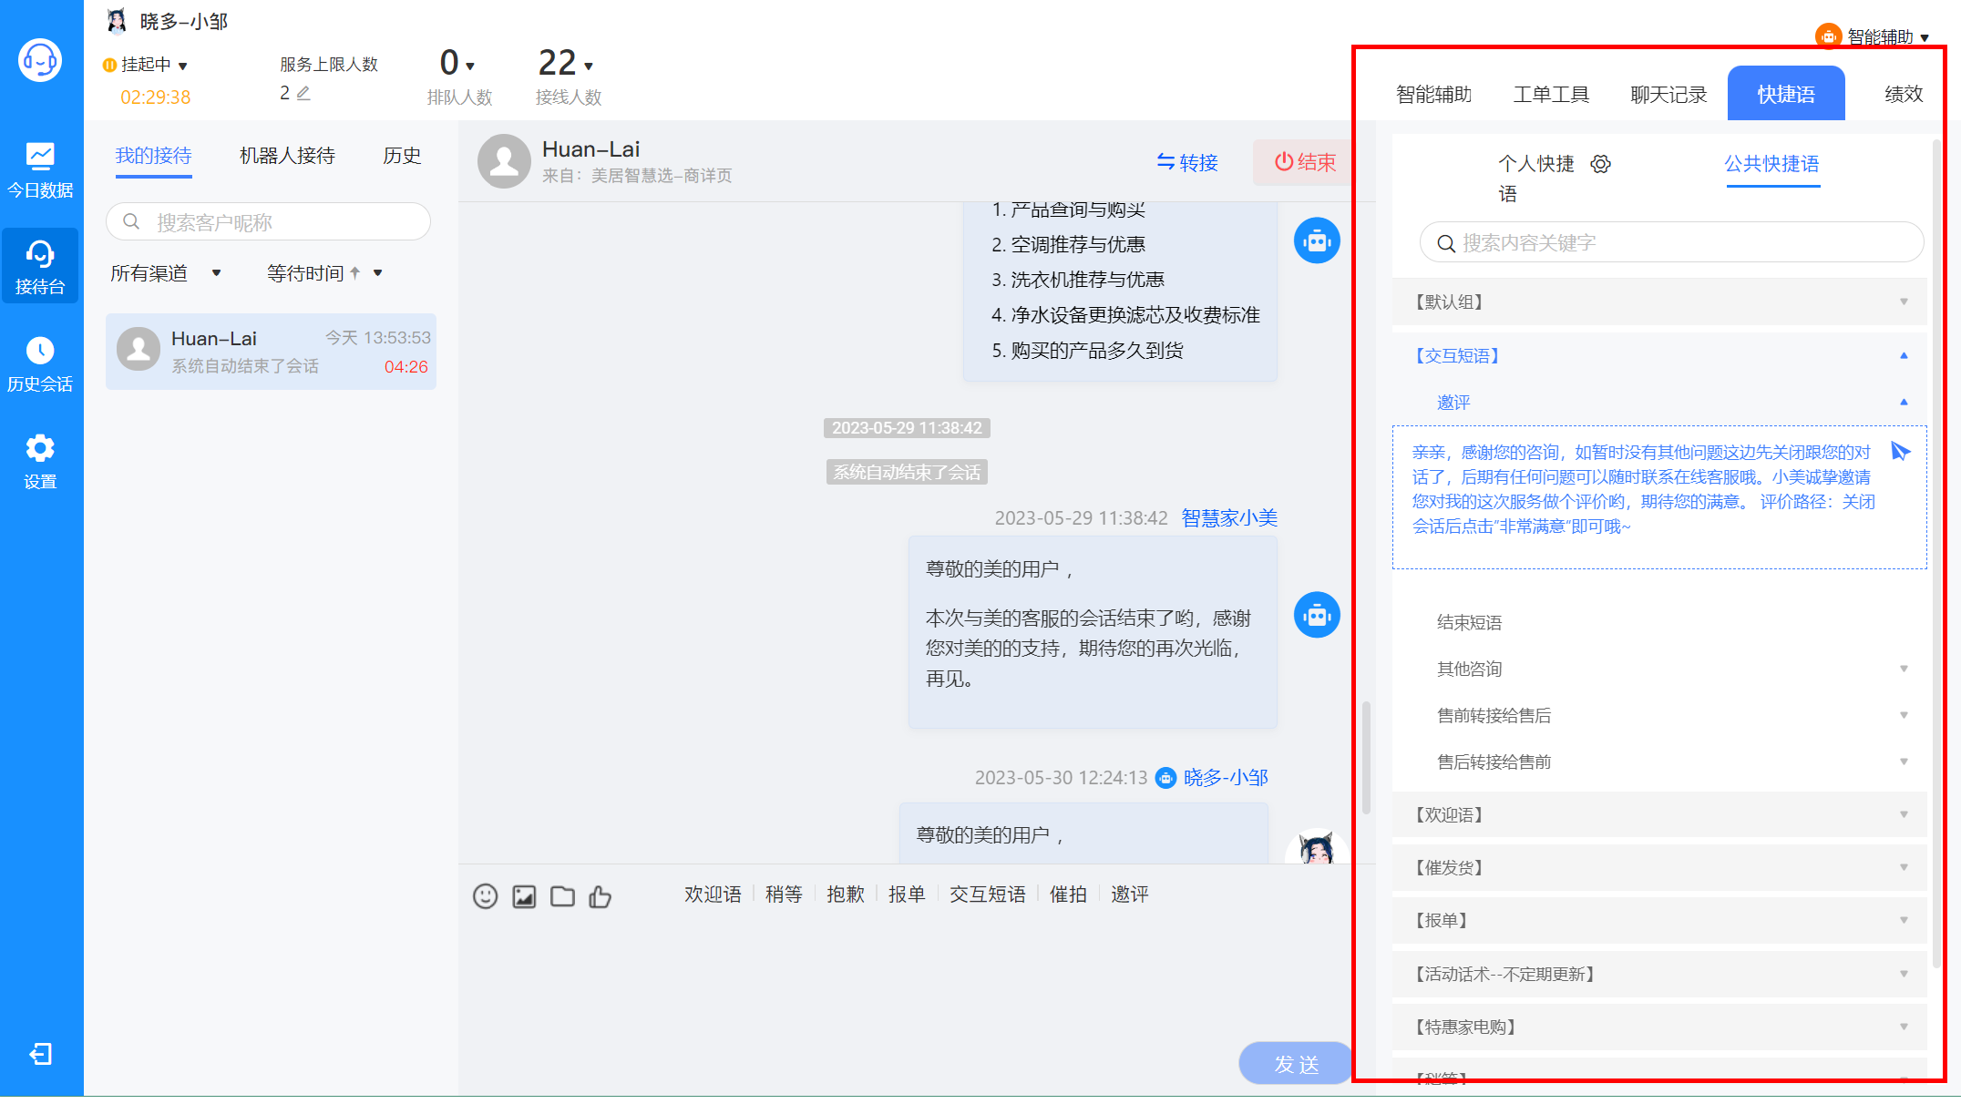Expand the 【特惠家电购】 group
Viewport: 1961px width, 1104px height.
tap(1659, 1027)
